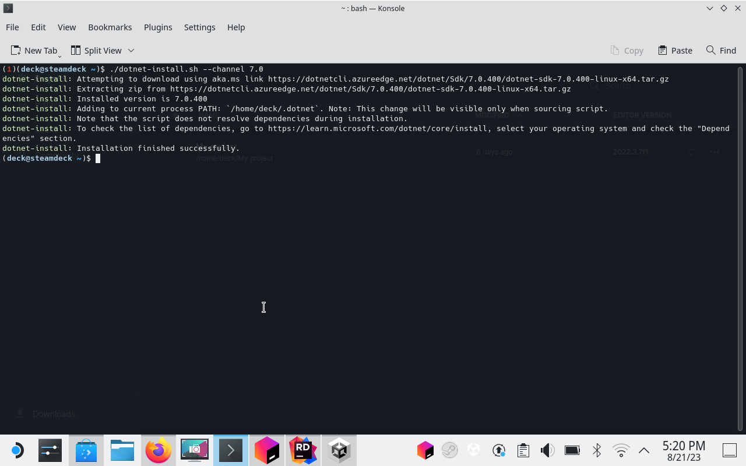Open JetBrains Toolbox from taskbar
The height and width of the screenshot is (466, 746).
267,450
